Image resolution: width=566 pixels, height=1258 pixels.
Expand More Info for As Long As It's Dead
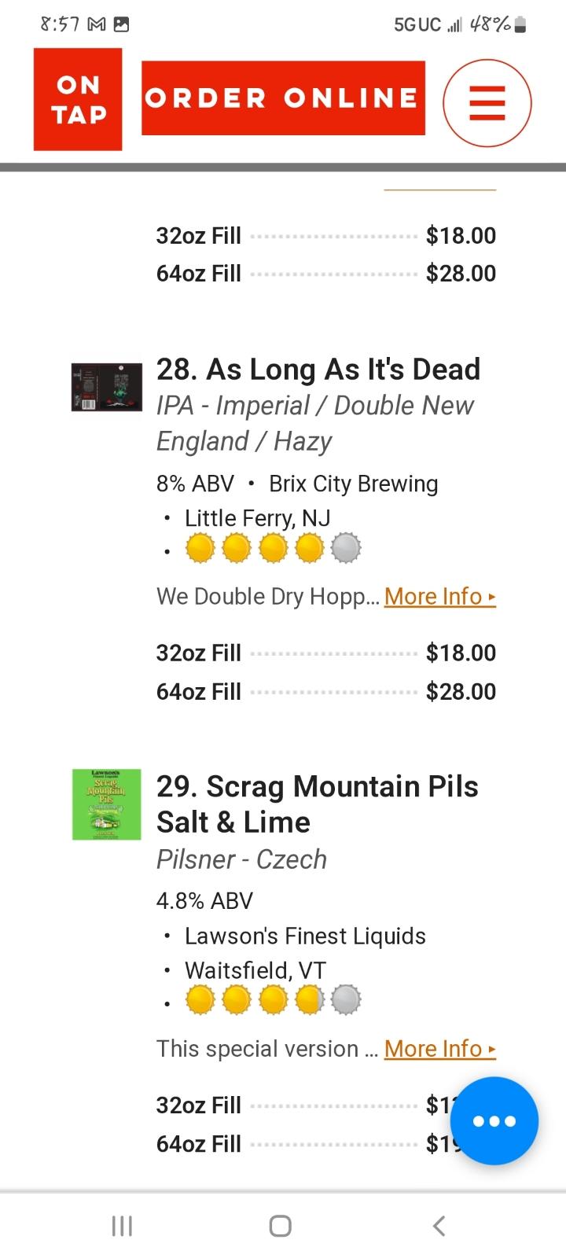[x=440, y=597]
